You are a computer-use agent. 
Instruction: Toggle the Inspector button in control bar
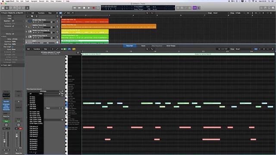click(7, 8)
